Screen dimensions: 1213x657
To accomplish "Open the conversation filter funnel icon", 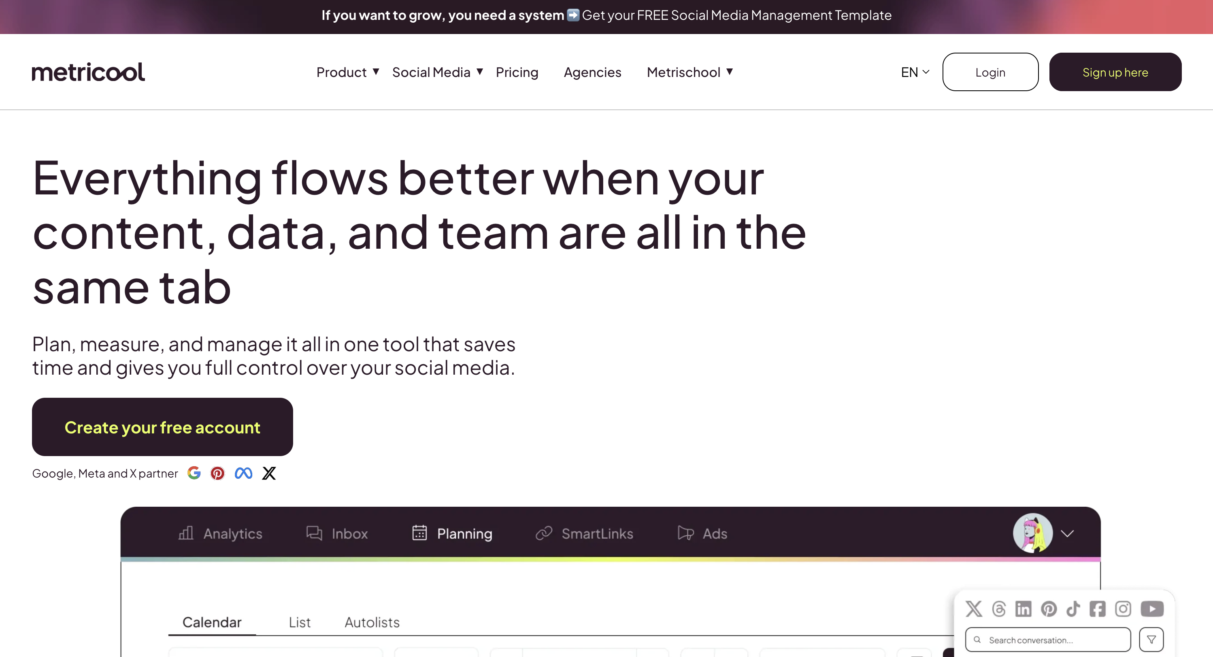I will 1151,640.
